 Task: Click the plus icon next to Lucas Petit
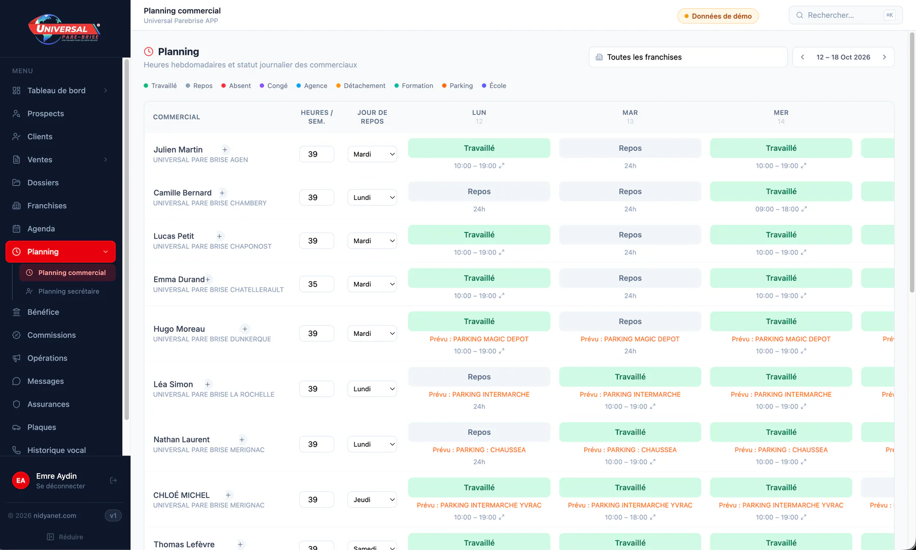[219, 236]
